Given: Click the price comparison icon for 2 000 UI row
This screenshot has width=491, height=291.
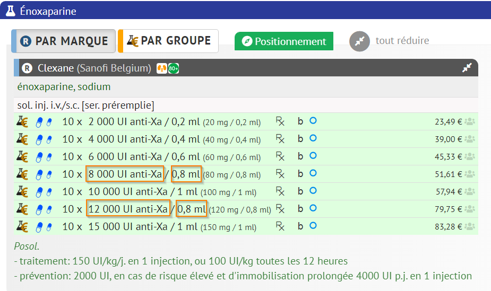Looking at the screenshot, I should [x=22, y=121].
